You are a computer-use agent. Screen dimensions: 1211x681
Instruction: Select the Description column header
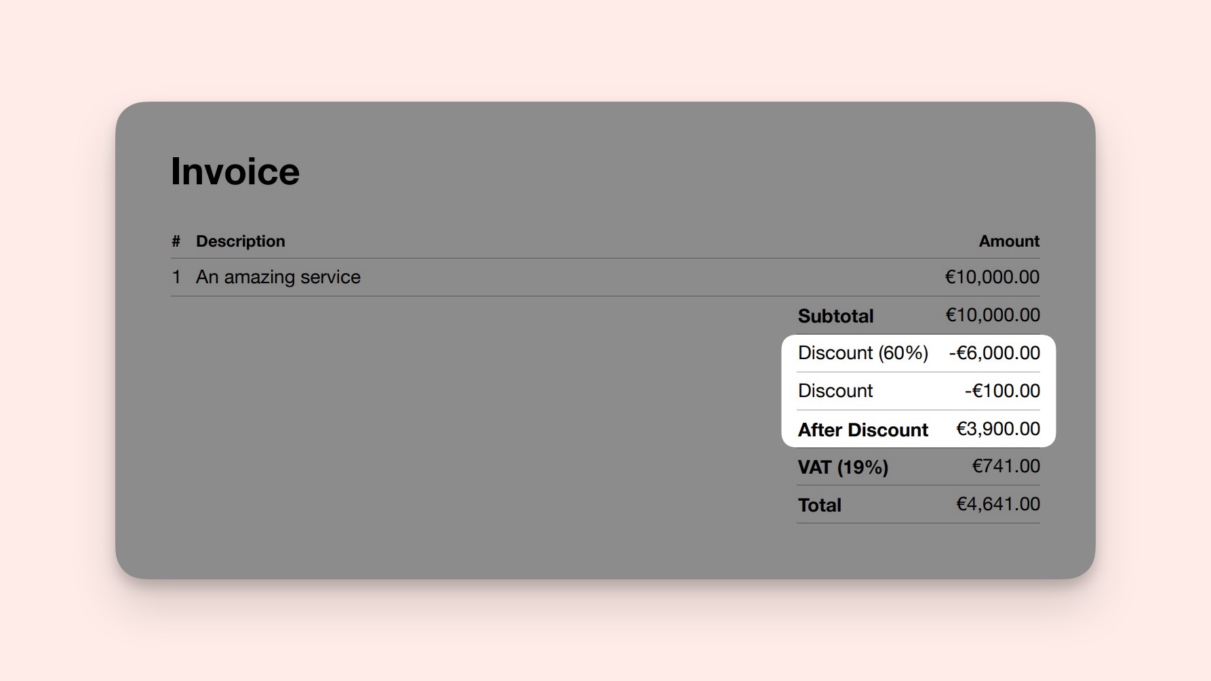tap(241, 241)
